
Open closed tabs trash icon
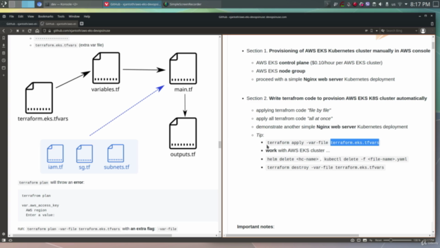tap(432, 24)
